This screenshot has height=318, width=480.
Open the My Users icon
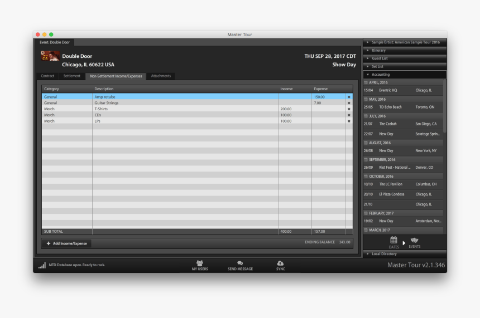(200, 263)
